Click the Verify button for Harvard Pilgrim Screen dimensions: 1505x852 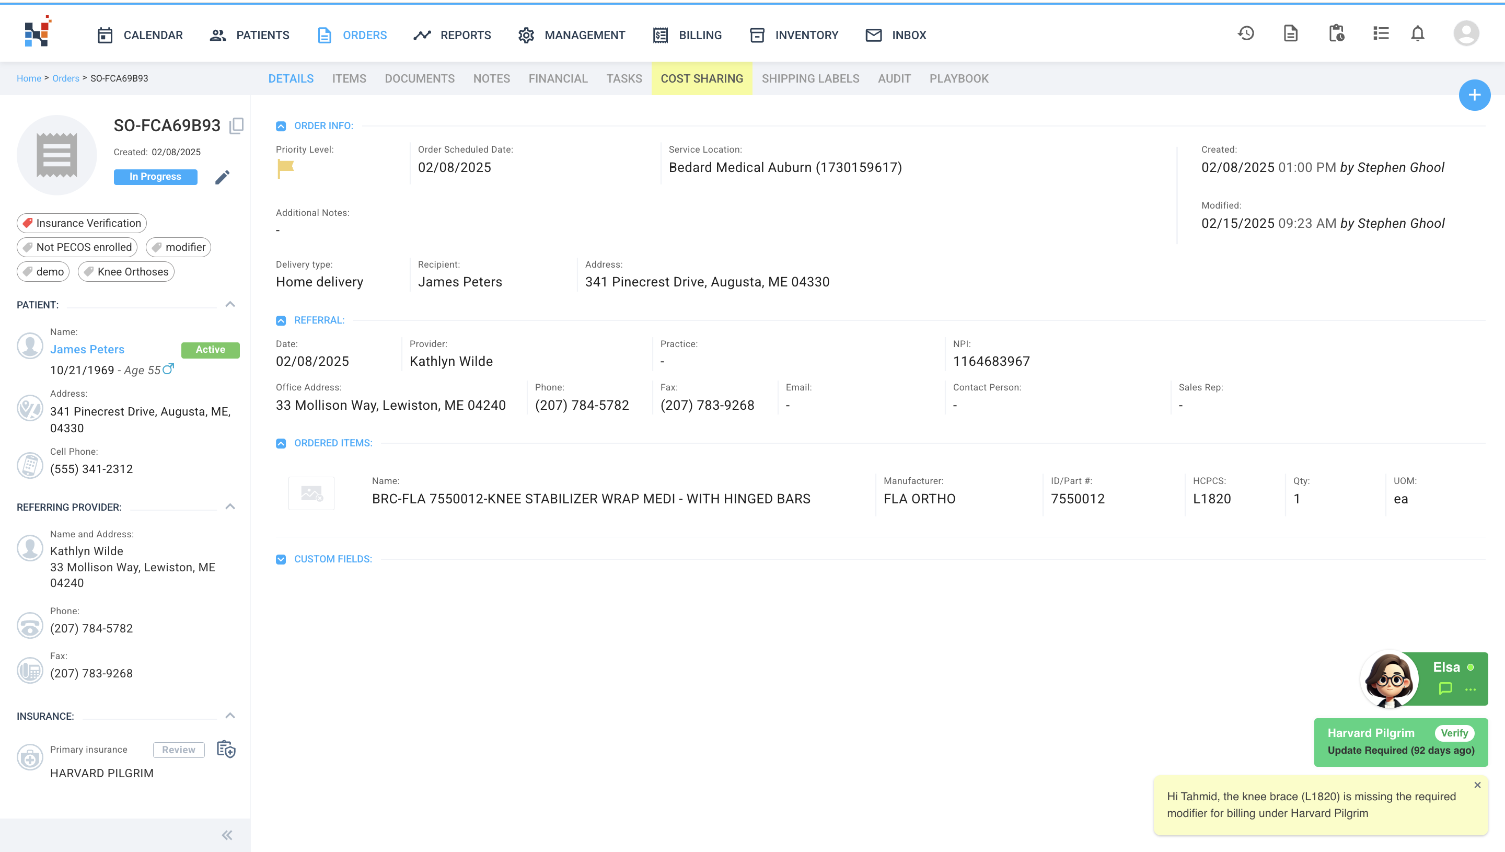pos(1454,733)
